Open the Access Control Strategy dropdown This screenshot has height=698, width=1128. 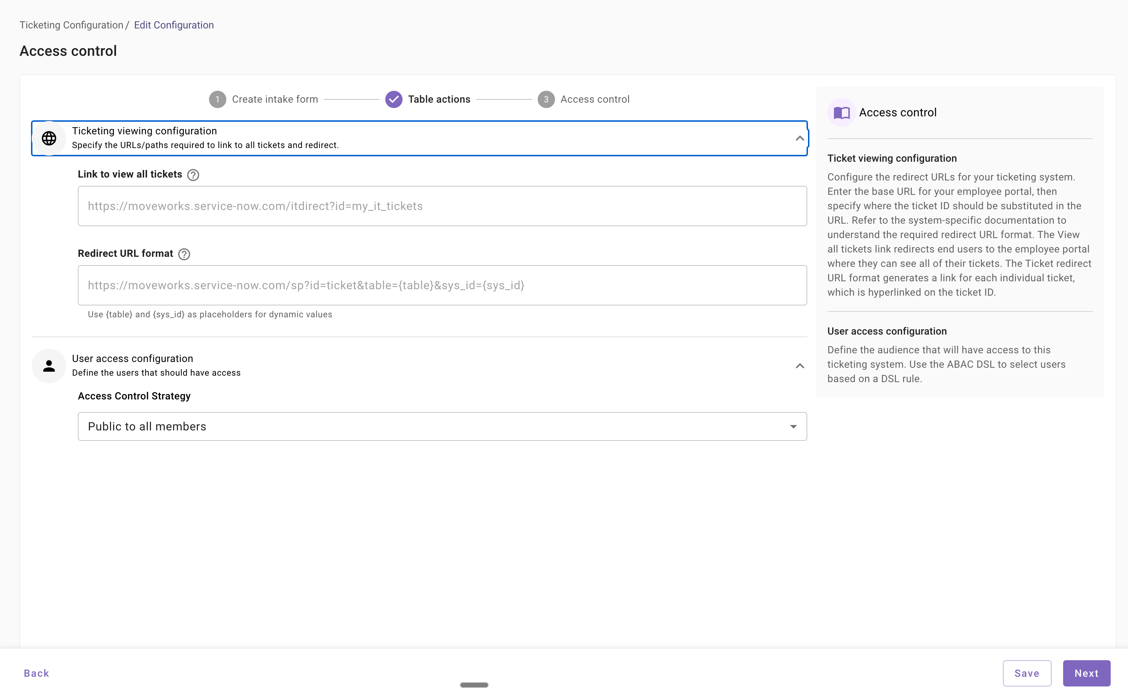point(442,426)
